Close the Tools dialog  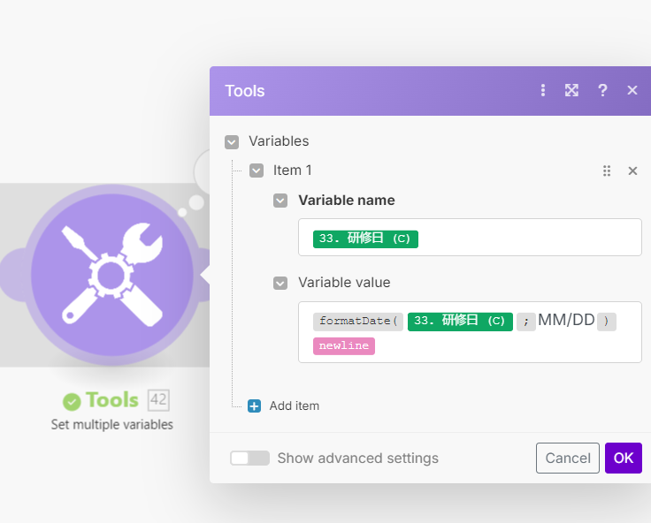632,90
